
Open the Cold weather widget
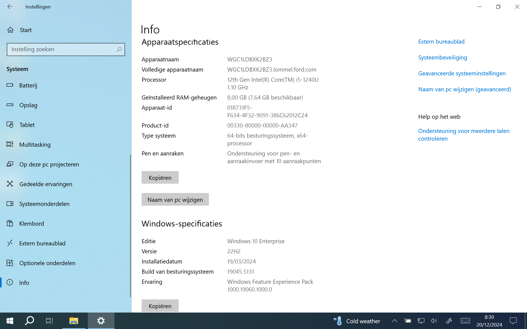pos(357,321)
